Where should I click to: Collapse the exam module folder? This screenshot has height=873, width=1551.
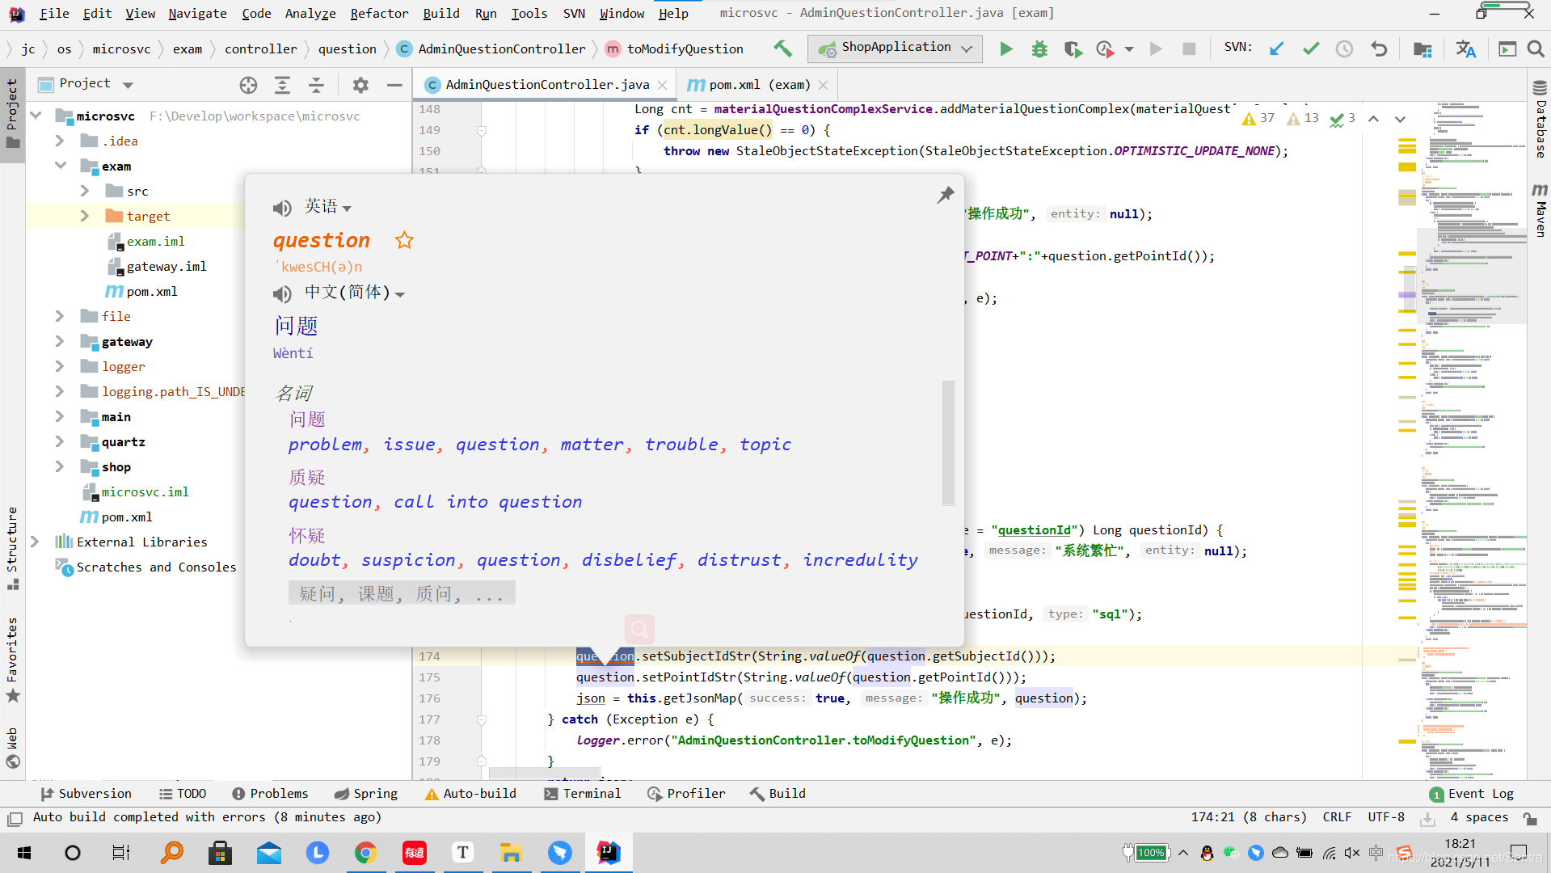point(60,166)
